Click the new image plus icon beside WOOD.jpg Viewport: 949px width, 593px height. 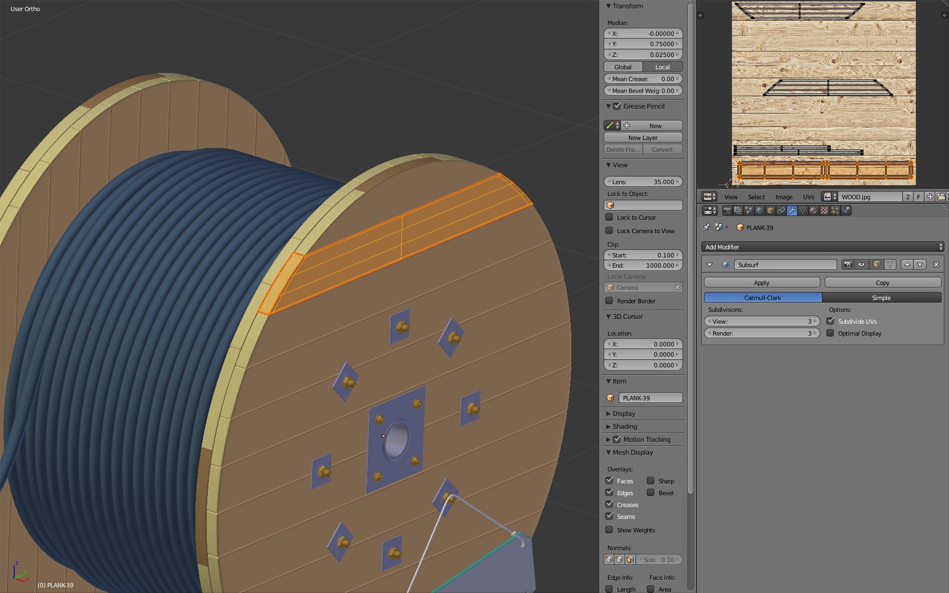pos(930,197)
